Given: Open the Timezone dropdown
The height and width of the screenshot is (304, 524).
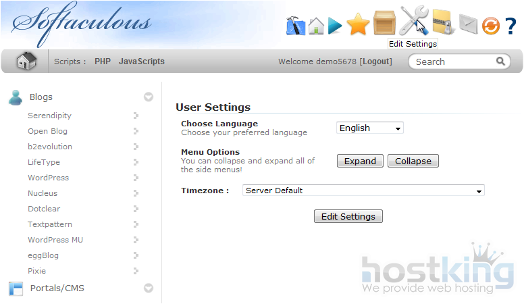Looking at the screenshot, I should [x=363, y=191].
